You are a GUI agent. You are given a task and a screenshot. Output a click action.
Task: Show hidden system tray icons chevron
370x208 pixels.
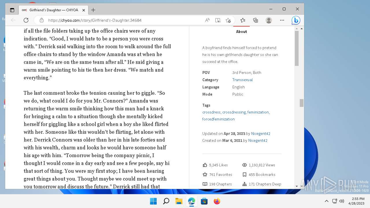[x=326, y=201]
